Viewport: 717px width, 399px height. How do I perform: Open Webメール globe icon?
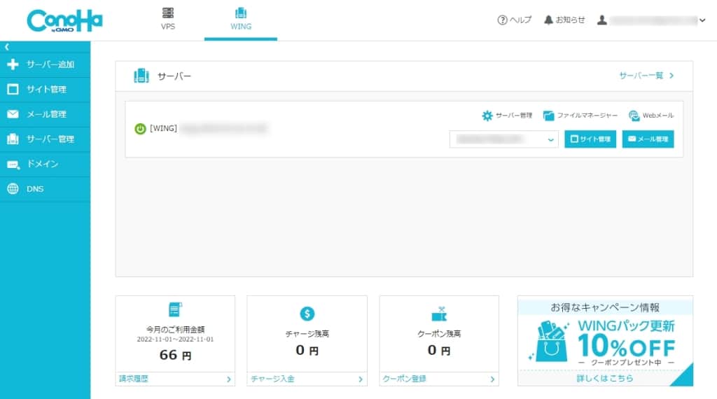(x=634, y=115)
